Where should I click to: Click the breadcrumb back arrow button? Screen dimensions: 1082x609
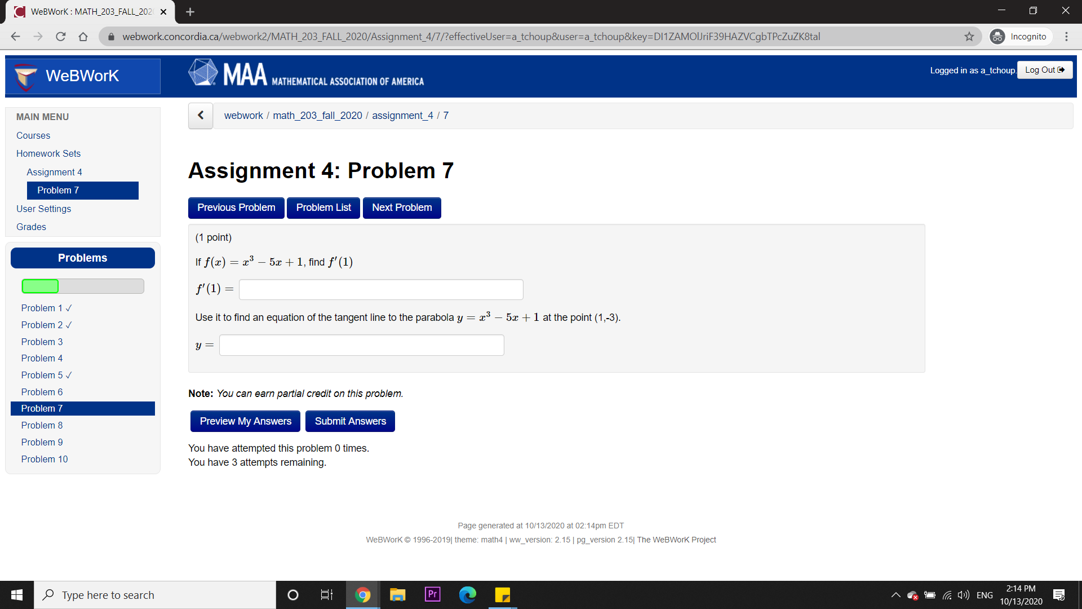click(x=201, y=116)
